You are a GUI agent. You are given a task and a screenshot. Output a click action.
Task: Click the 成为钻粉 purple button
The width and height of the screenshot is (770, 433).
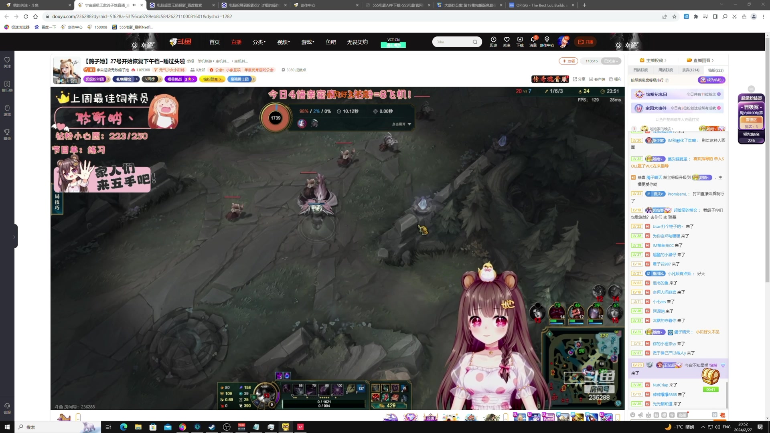pos(711,80)
